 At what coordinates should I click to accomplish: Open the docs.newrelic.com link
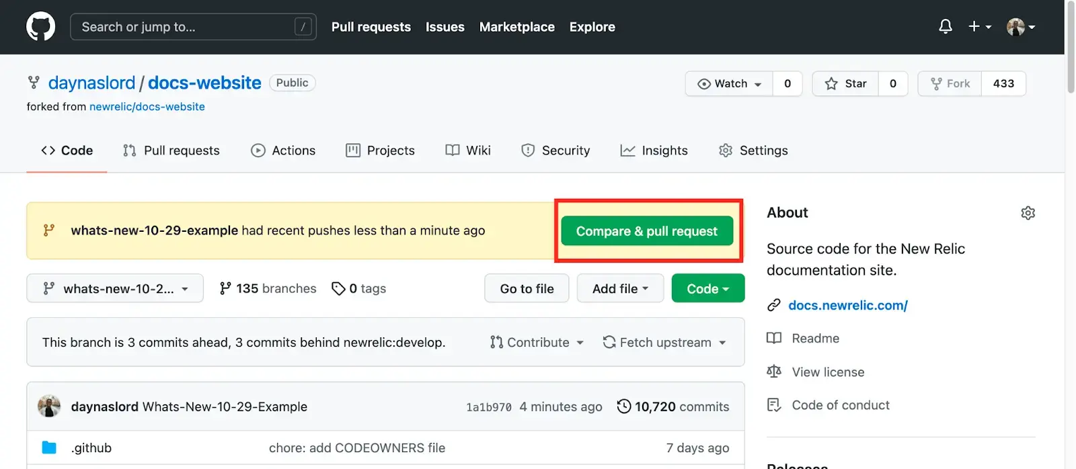[x=847, y=305]
